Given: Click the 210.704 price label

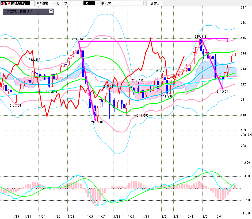Looking at the screenshot, I should [15, 105].
